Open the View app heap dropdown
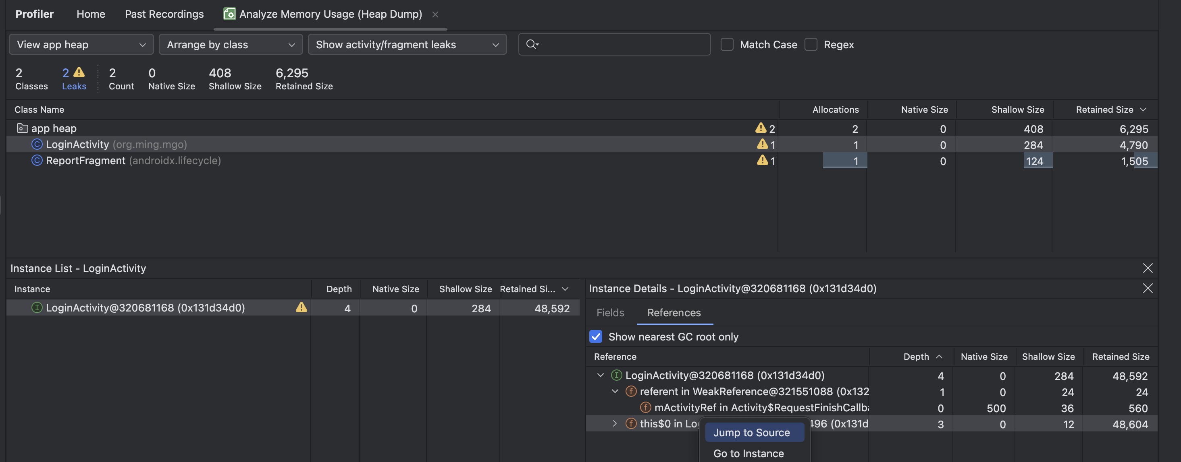 [81, 44]
